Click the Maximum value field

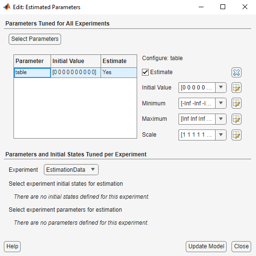click(197, 119)
